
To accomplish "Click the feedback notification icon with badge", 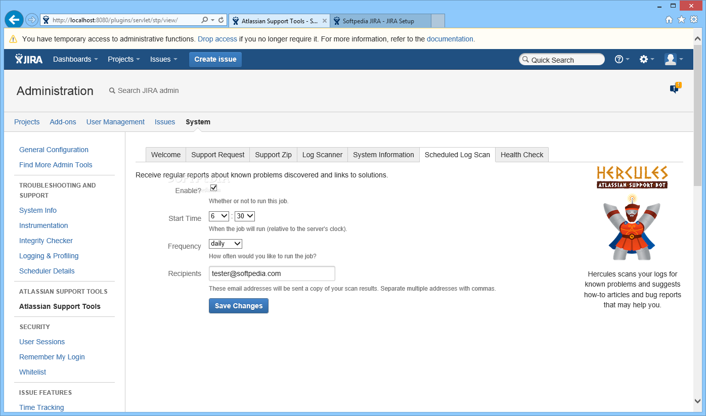I will pos(675,88).
